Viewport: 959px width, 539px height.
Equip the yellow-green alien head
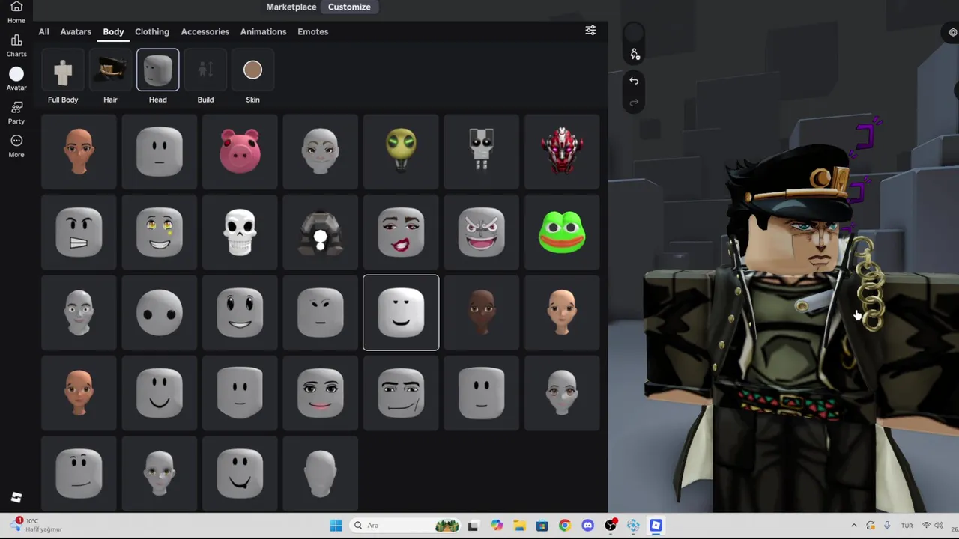[x=401, y=151]
